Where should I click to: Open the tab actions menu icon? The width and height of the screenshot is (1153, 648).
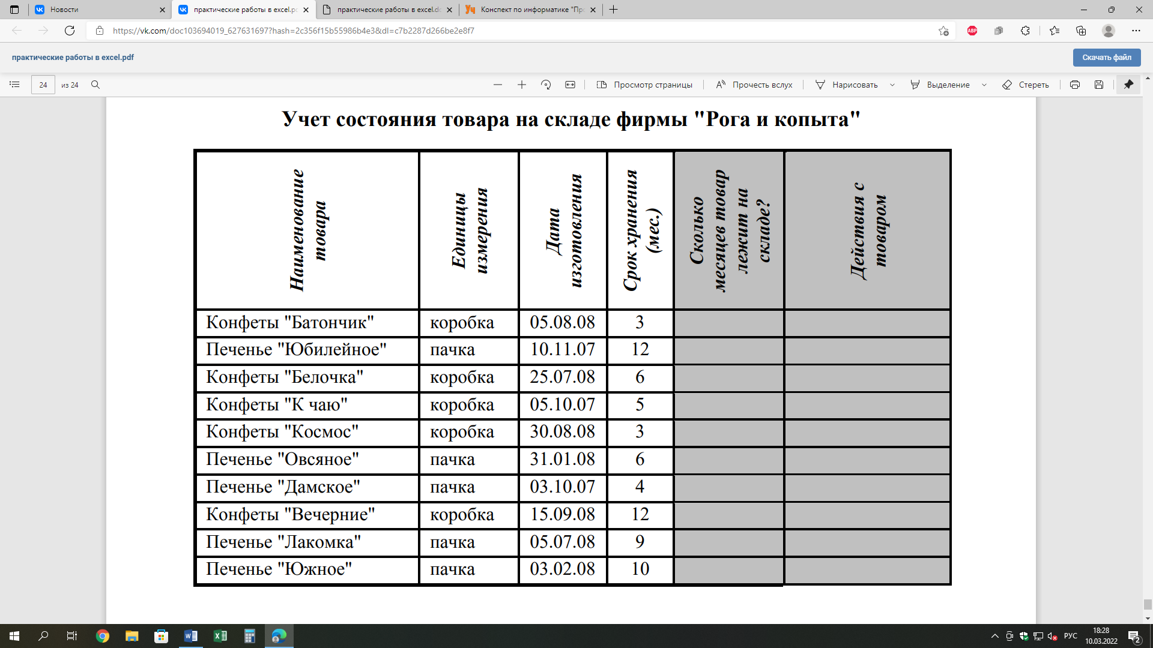(14, 10)
